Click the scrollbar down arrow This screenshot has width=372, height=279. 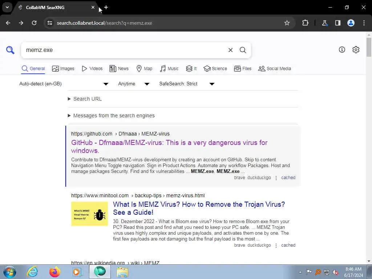(x=369, y=261)
